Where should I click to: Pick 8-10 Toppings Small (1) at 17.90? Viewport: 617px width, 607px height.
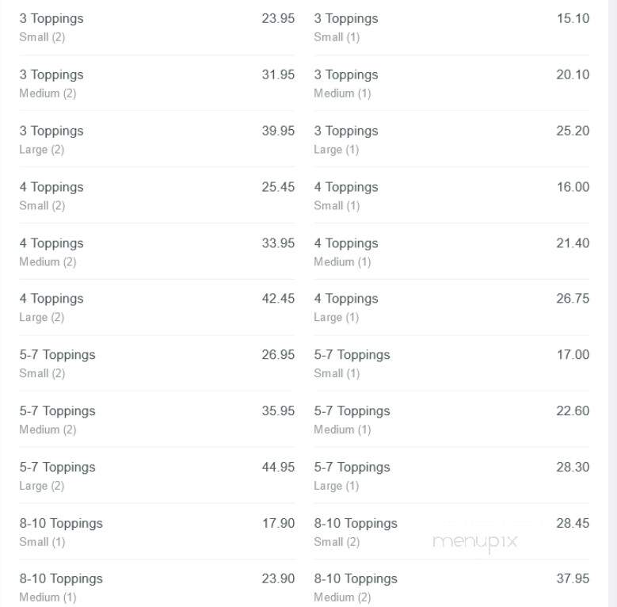coord(157,532)
